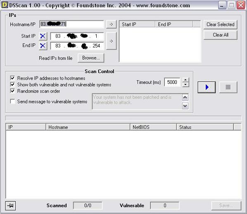This screenshot has width=247, height=214.
Task: Click the Vulnerable count field 0
Action: pyautogui.click(x=165, y=205)
